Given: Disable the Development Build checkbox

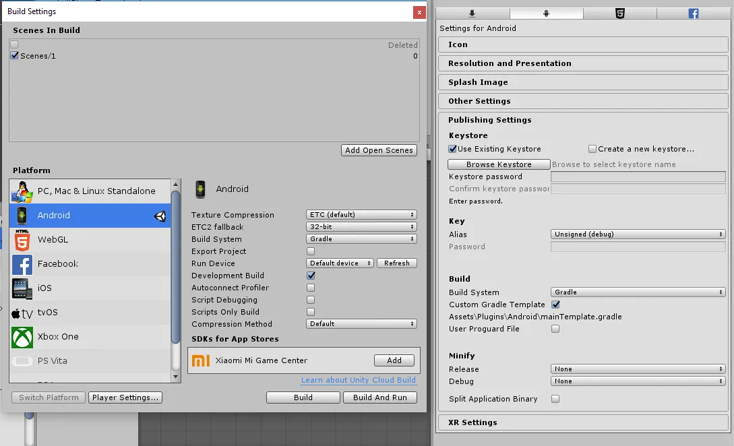Looking at the screenshot, I should point(311,276).
